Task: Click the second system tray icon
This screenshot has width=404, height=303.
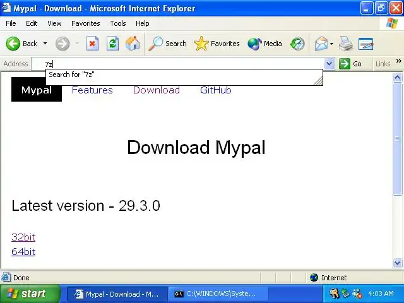Action: point(345,294)
